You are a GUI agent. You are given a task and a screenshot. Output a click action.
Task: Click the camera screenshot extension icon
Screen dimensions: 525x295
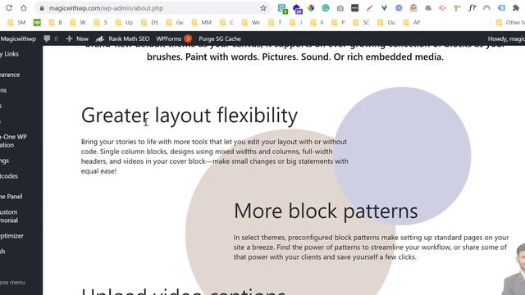click(x=340, y=8)
